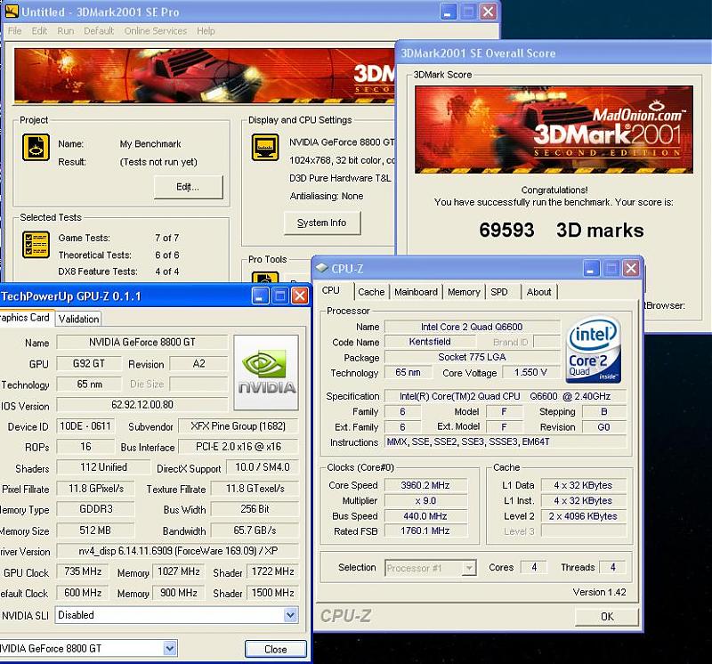Click the Selected Tests checklist icon
The height and width of the screenshot is (664, 712).
[36, 245]
